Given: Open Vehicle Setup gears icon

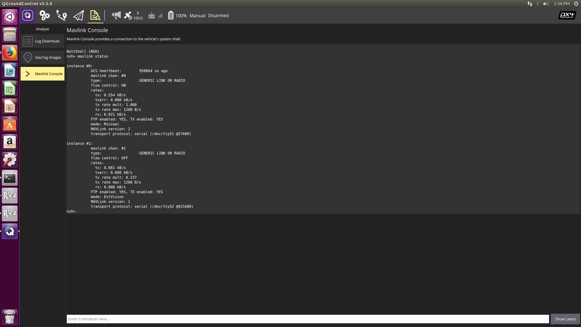Looking at the screenshot, I should pos(44,15).
